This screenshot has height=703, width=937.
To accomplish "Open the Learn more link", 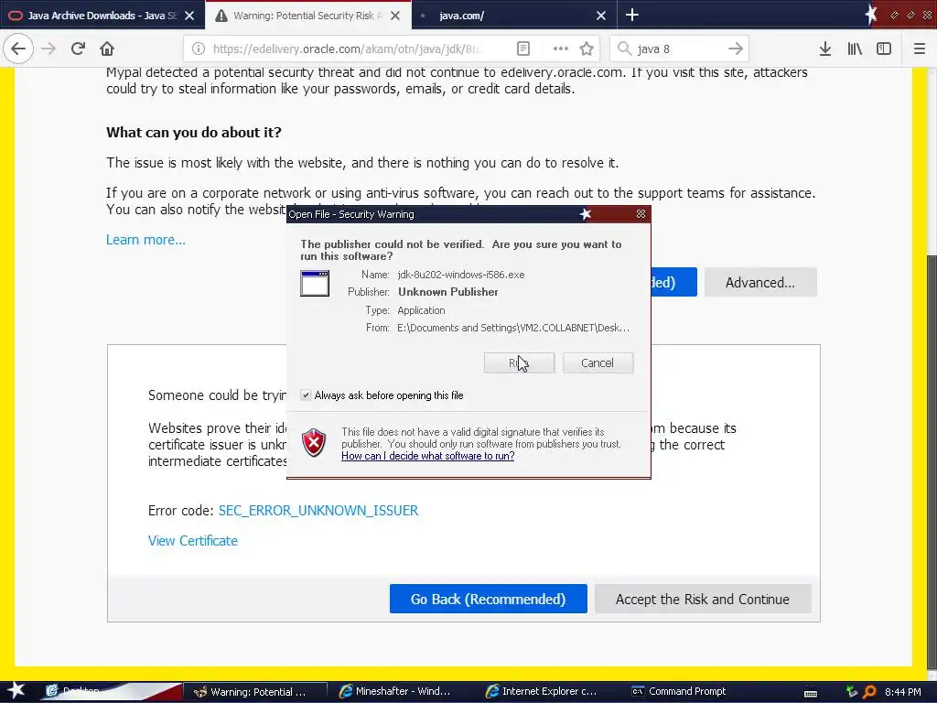I will [x=145, y=240].
